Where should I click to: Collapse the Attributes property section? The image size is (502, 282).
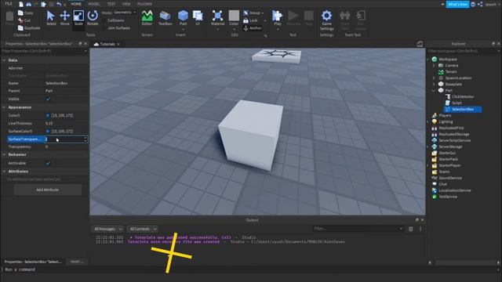click(4, 172)
